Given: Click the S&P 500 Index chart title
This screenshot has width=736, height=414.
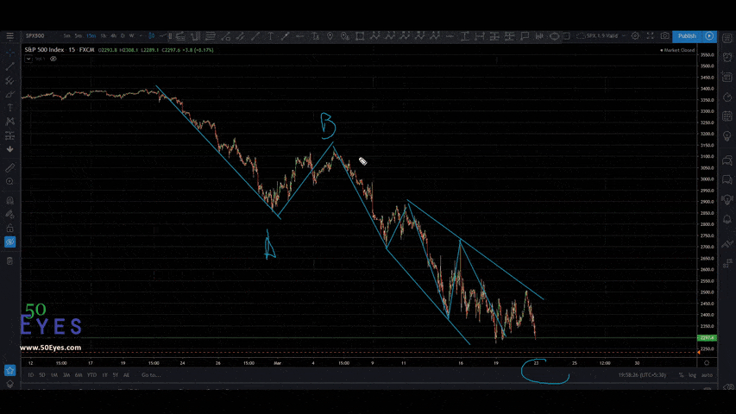Looking at the screenshot, I should click(x=44, y=50).
